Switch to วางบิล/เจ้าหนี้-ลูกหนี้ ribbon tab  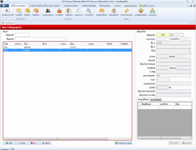(44, 6)
